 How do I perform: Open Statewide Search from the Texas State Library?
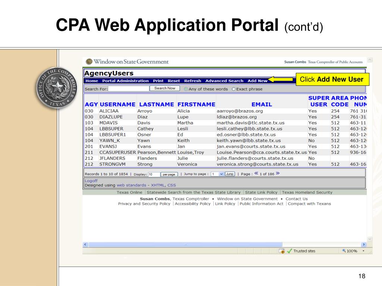pyautogui.click(x=194, y=193)
